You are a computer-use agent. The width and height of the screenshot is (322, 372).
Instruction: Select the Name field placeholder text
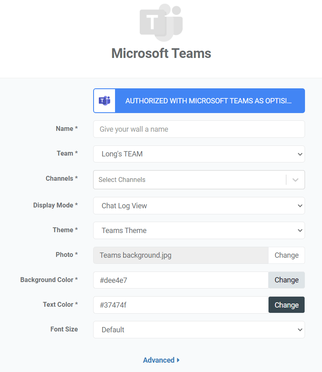point(134,129)
